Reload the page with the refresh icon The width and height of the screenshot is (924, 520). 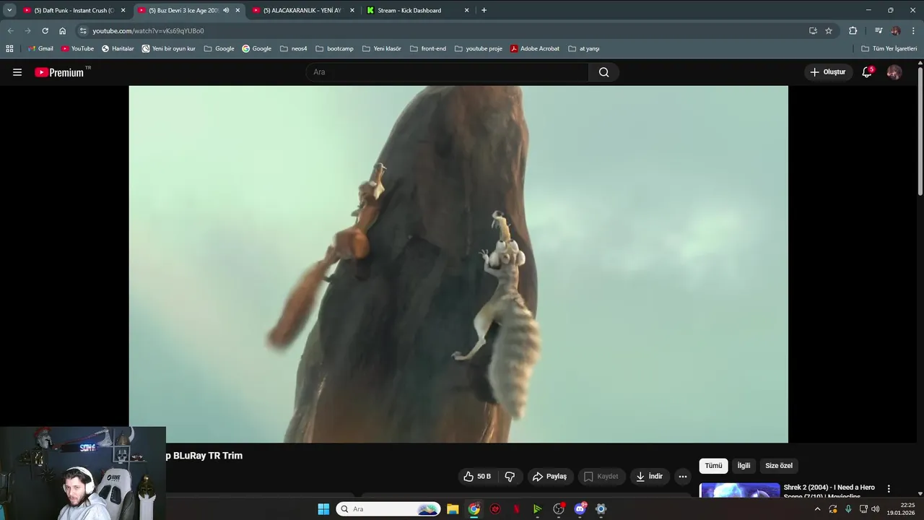point(45,31)
